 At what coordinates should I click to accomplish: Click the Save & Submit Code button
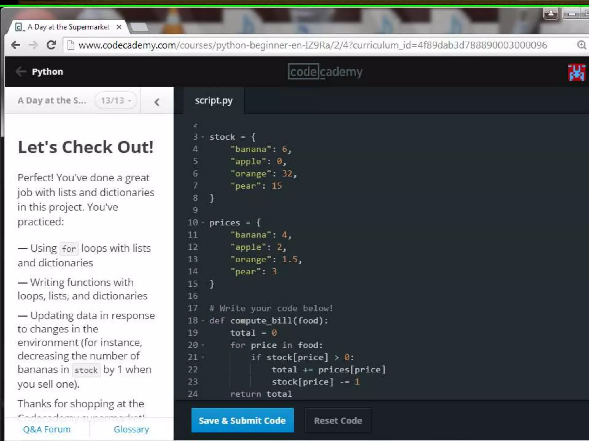(242, 420)
